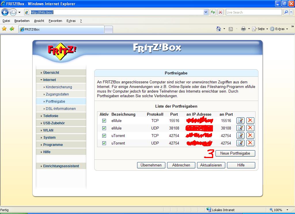This screenshot has width=295, height=214.
Task: Uncheck Aktiv for uTorrent UDP rule
Action: pyautogui.click(x=104, y=143)
